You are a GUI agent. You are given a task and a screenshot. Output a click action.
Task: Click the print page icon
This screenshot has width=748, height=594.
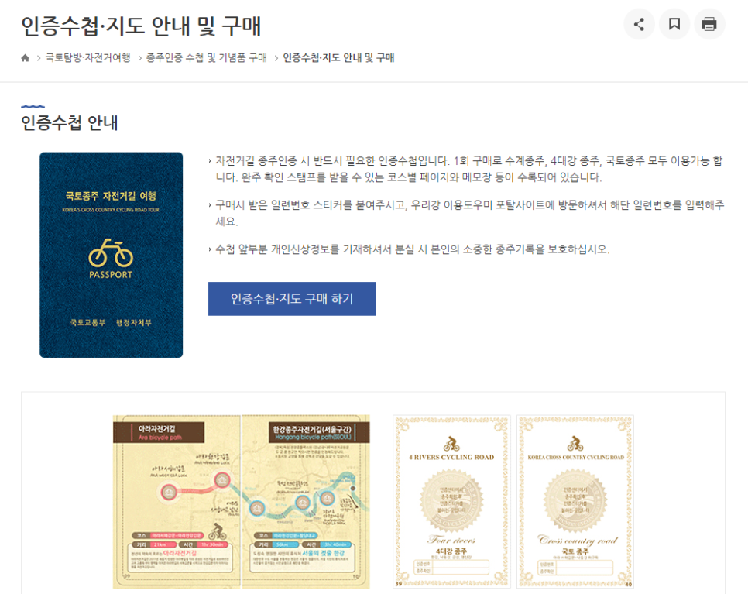709,24
